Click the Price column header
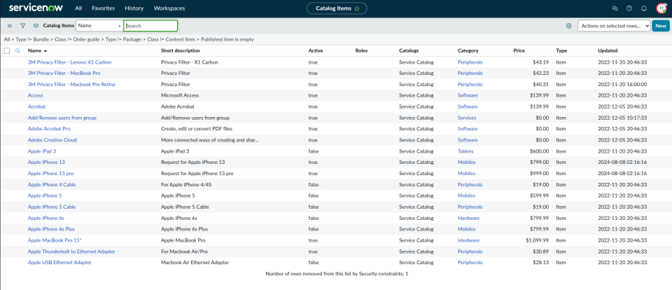The height and width of the screenshot is (290, 672). (519, 50)
